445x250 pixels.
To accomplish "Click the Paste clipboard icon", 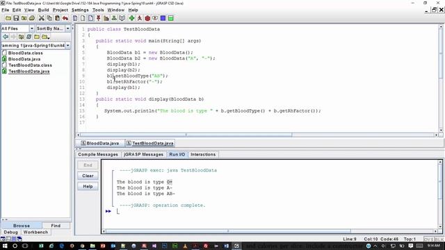I will [x=57, y=18].
